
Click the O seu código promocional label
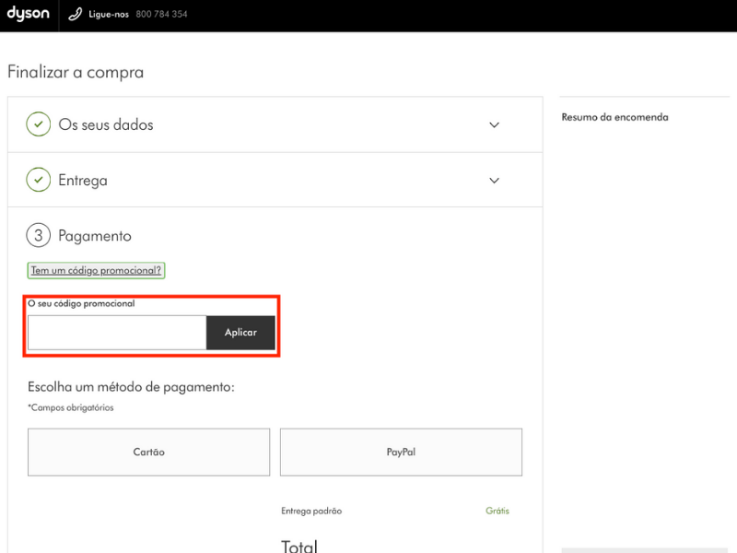81,303
